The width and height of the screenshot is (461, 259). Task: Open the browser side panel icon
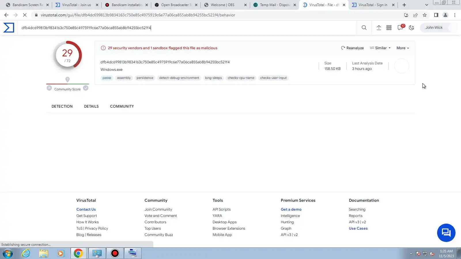(436, 15)
